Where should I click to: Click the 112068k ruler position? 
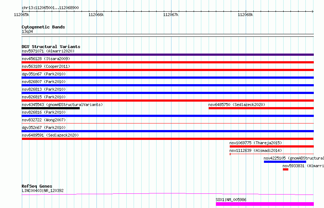pos(245,15)
